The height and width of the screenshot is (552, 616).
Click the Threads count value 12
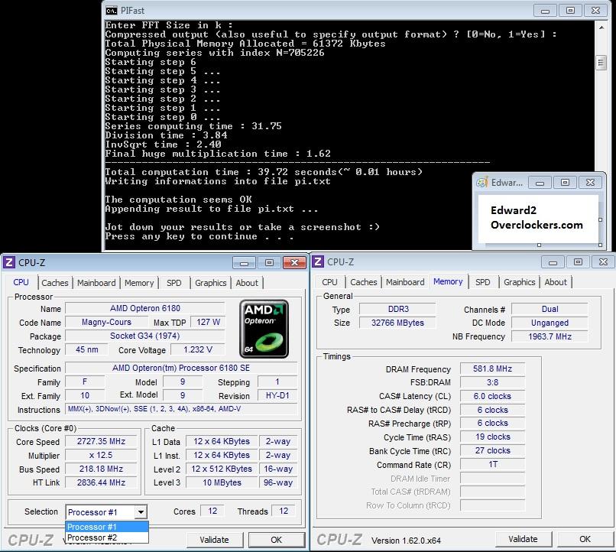tap(284, 511)
